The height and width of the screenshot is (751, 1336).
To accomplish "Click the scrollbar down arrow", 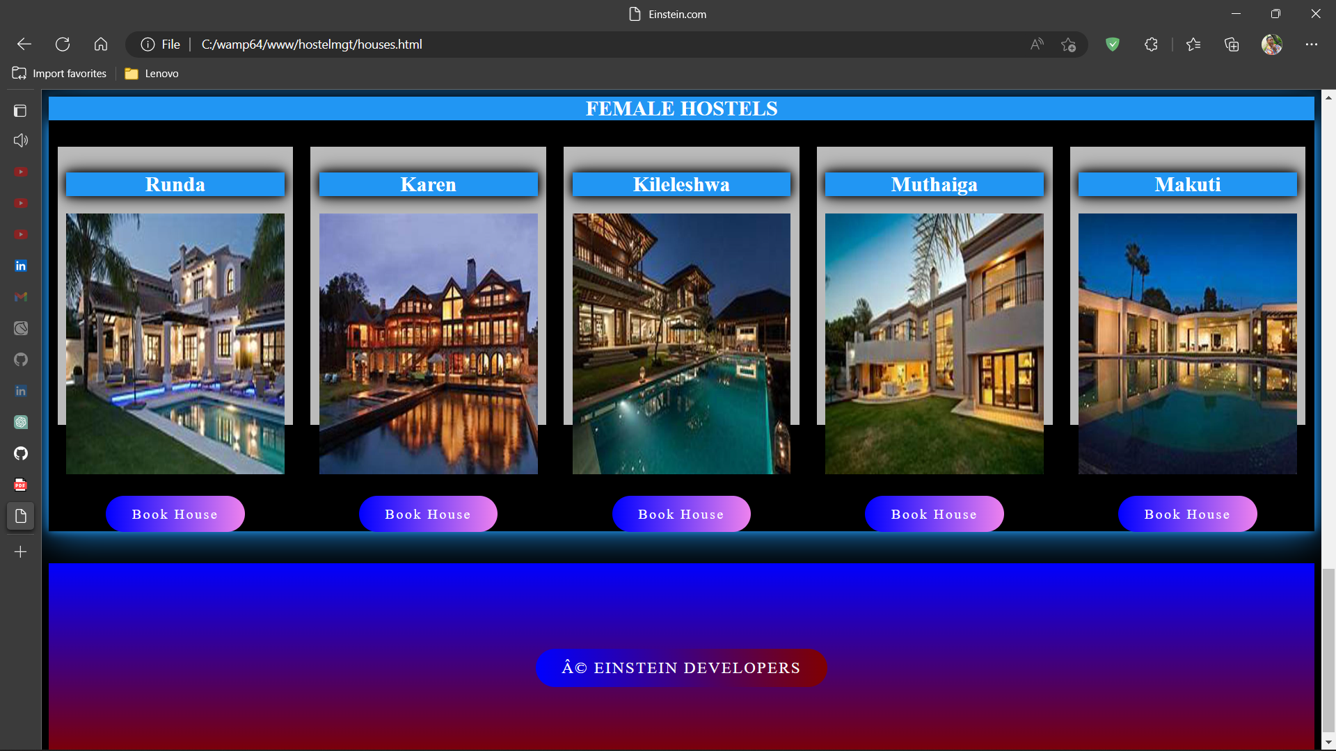I will tap(1328, 743).
